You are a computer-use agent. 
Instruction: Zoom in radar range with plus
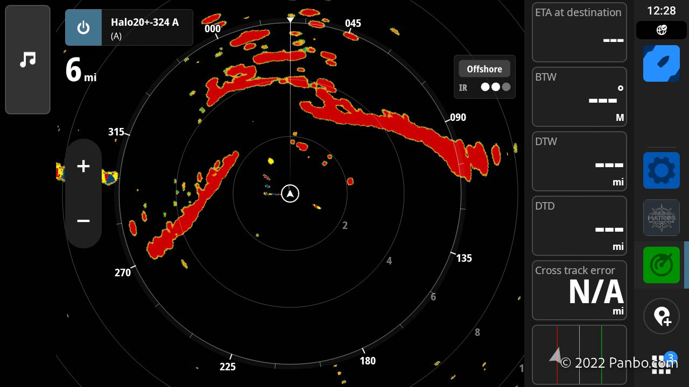point(83,166)
